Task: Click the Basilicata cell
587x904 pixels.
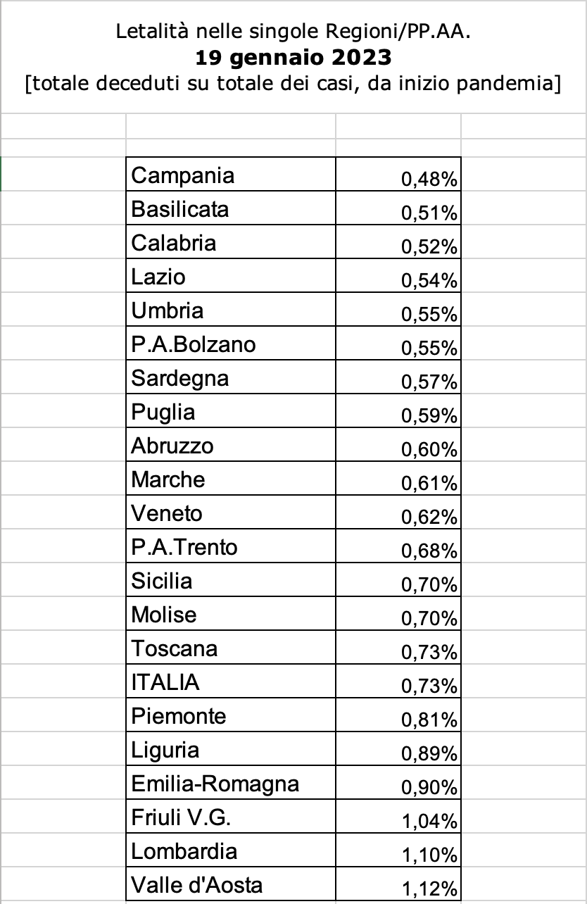Action: (231, 208)
